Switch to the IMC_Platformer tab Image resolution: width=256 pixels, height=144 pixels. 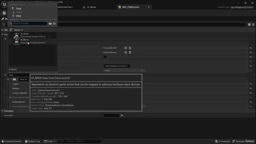[x=131, y=7]
